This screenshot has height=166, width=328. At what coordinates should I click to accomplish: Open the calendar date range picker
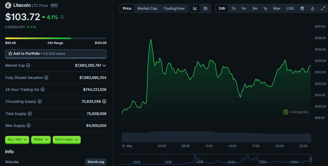pos(302,9)
